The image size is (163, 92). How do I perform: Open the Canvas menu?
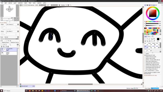[10, 3]
